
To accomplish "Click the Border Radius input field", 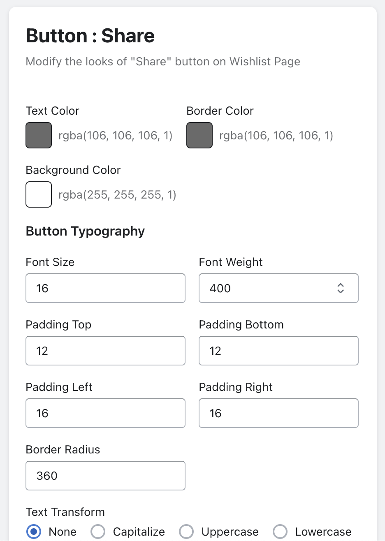I will point(105,476).
